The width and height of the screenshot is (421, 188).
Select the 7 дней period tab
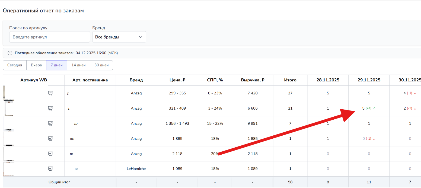coord(56,65)
